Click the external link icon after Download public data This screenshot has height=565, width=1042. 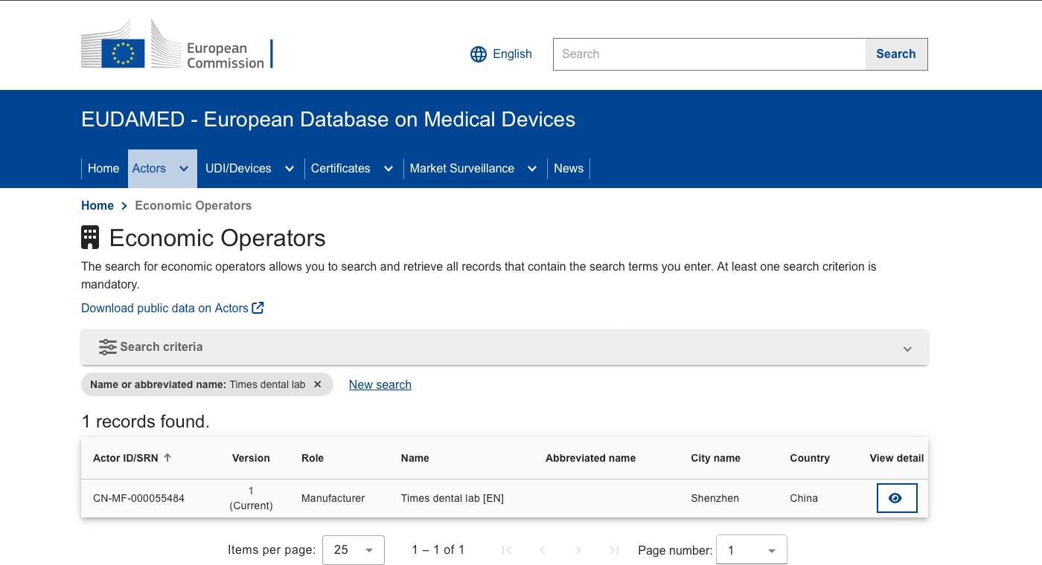pos(258,308)
